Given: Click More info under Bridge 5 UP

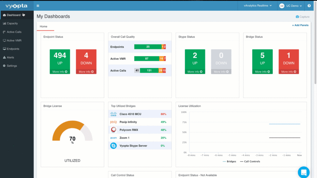Looking at the screenshot, I should coord(263,72).
